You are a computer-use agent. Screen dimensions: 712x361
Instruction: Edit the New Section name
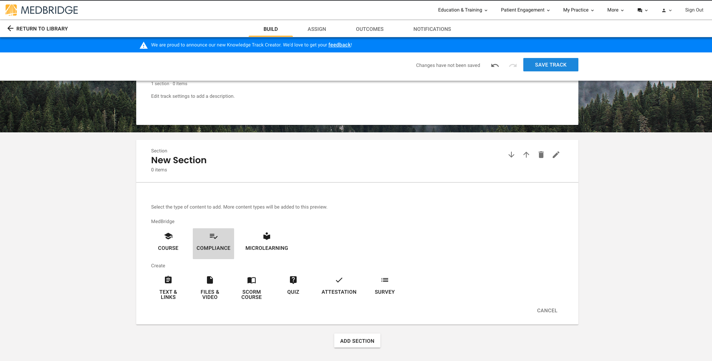[x=556, y=154]
